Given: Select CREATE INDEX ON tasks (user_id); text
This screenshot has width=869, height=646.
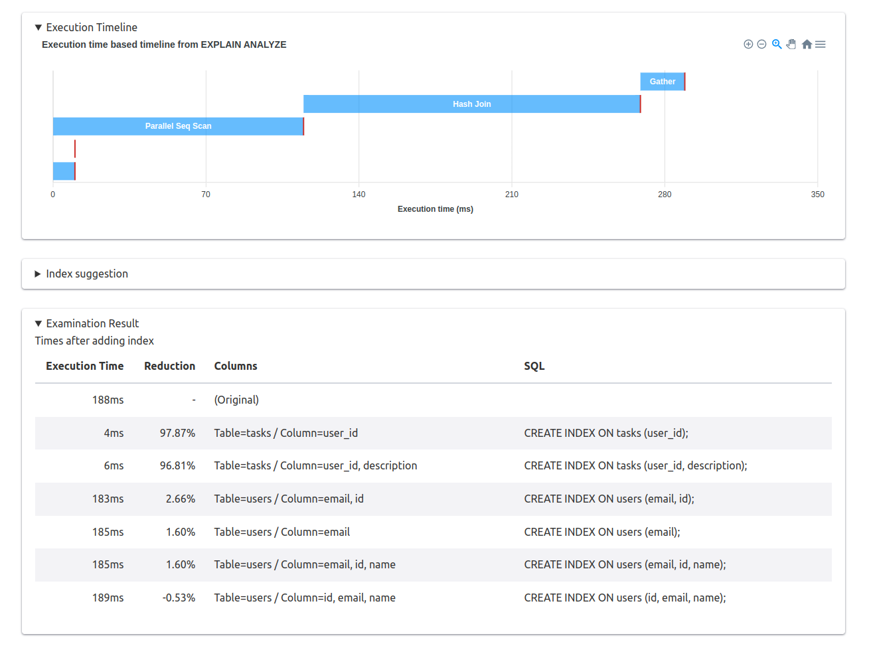Looking at the screenshot, I should (606, 433).
